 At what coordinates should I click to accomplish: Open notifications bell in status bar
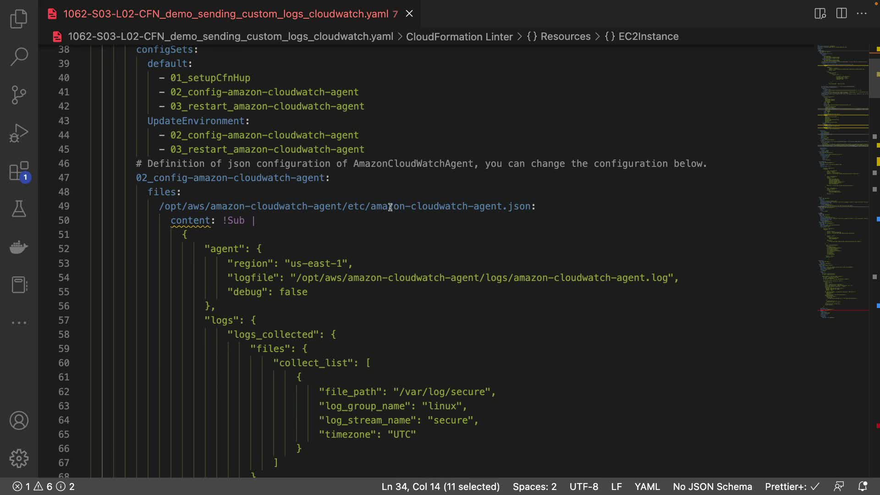point(862,486)
